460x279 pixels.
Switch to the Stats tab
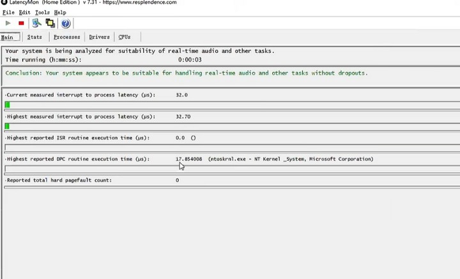click(x=34, y=37)
